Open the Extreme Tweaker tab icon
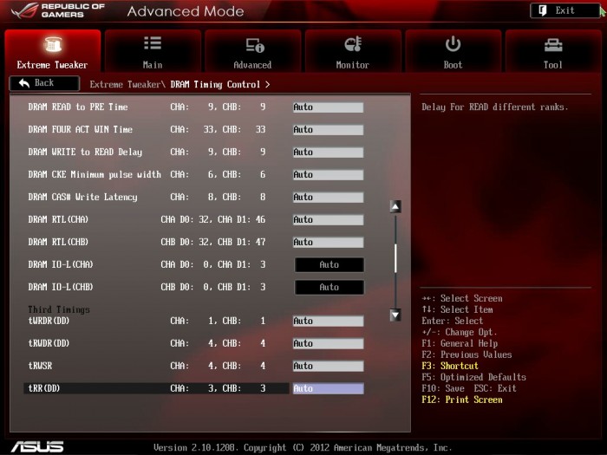 tap(52, 44)
